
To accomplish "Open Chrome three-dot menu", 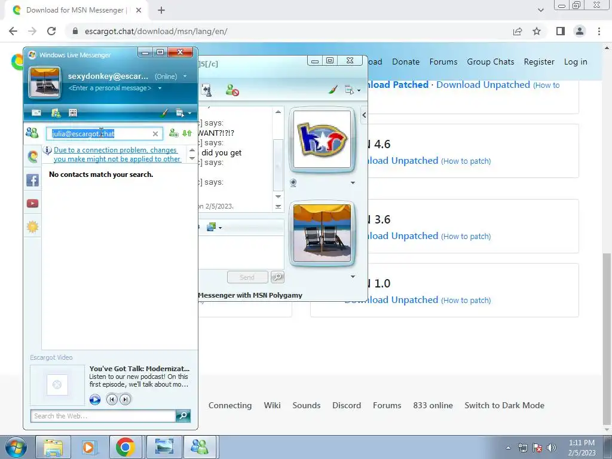I will point(599,31).
